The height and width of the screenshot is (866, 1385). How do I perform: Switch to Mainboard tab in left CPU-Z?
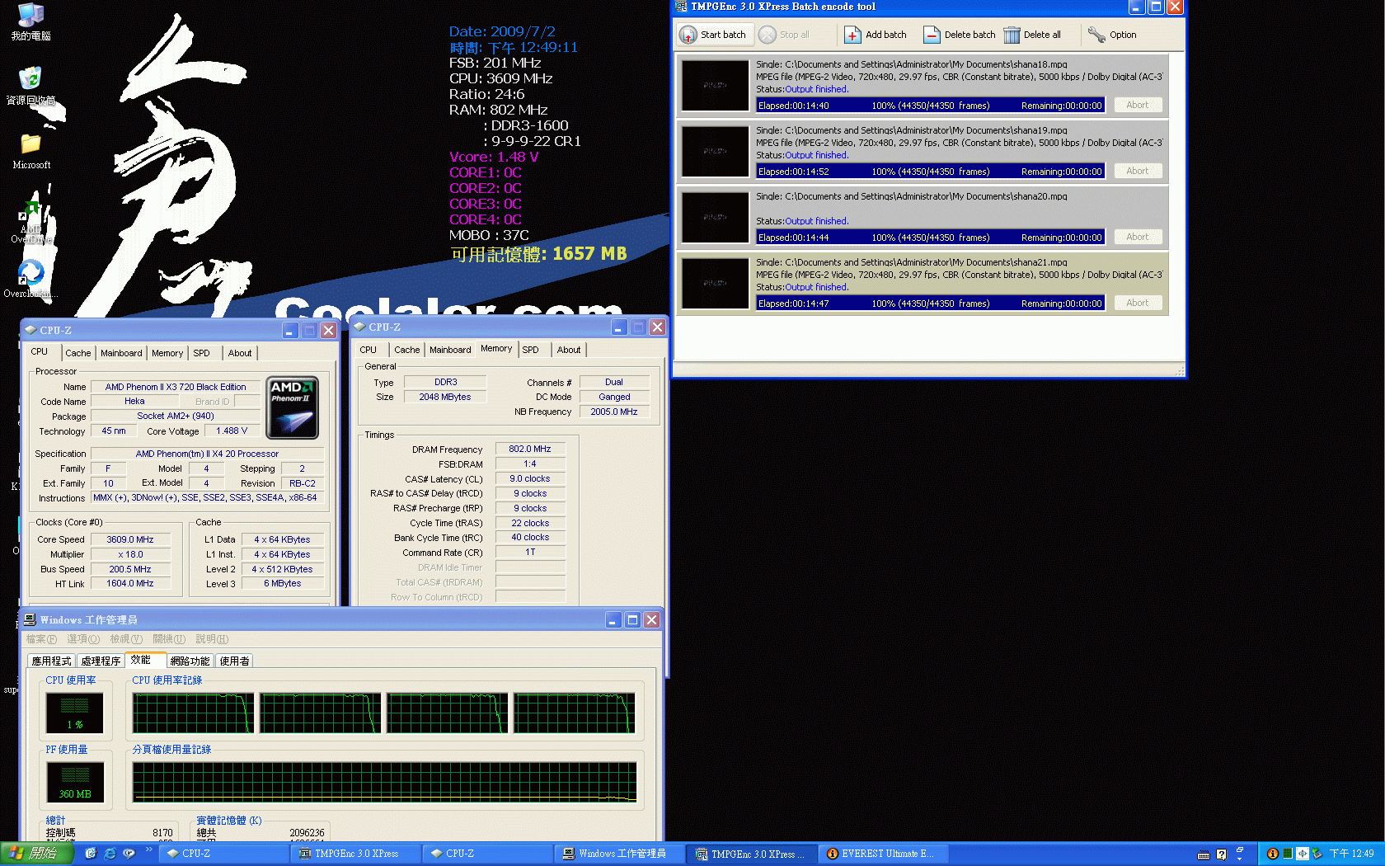121,353
